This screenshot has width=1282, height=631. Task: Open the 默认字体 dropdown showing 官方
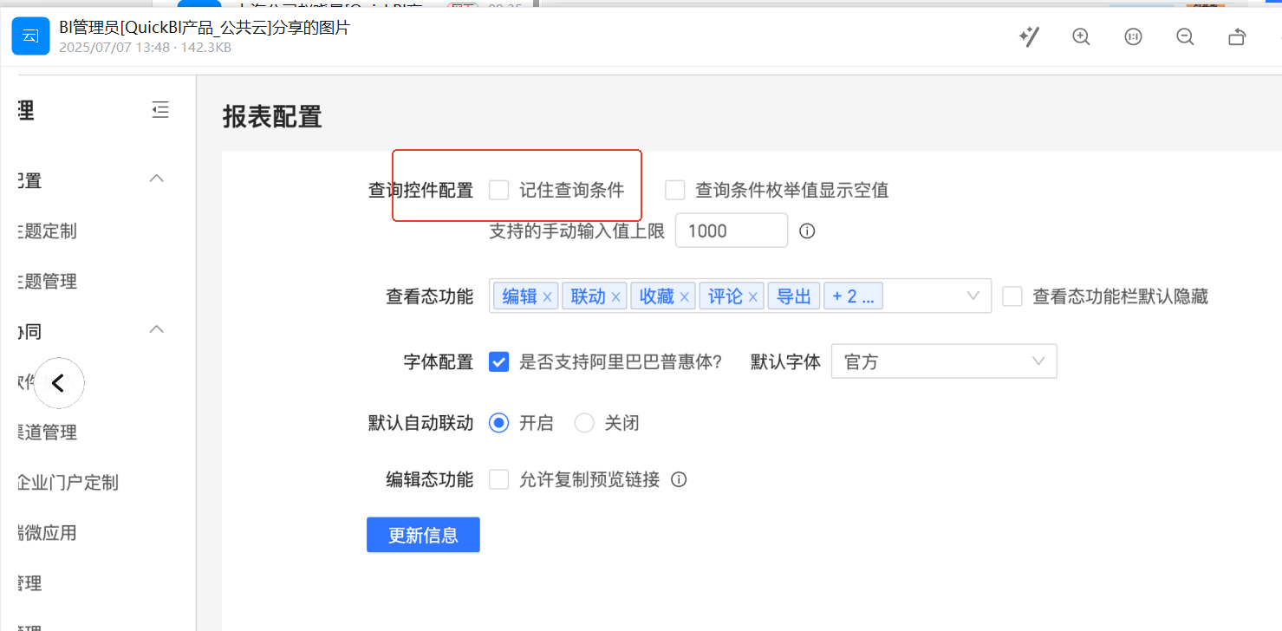[943, 361]
